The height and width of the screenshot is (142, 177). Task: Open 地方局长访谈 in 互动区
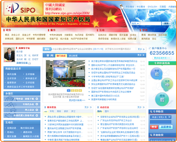coord(27,128)
